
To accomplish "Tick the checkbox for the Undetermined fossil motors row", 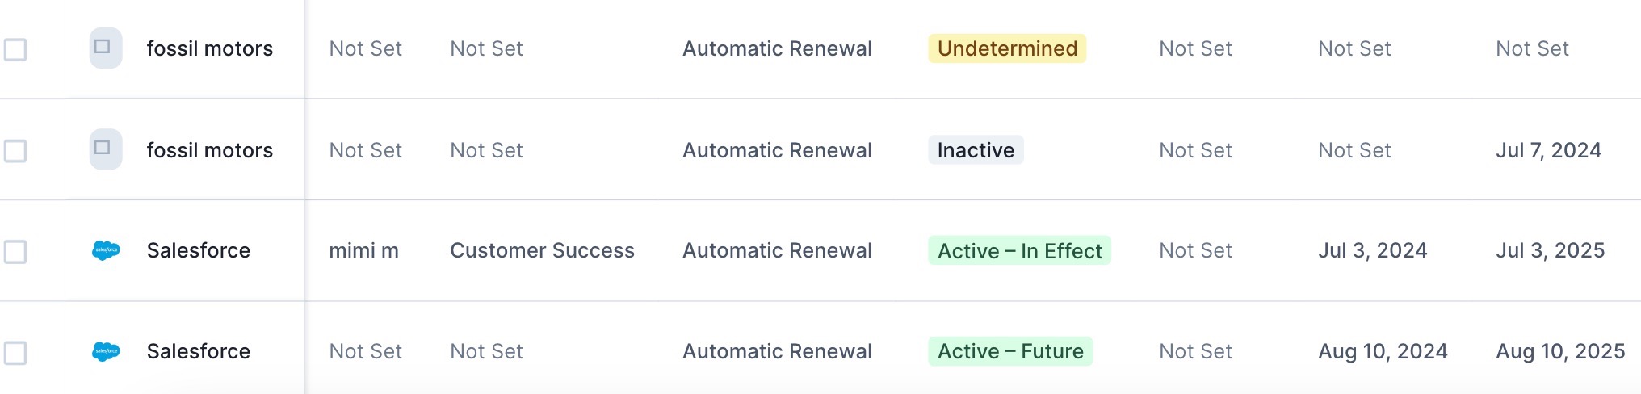I will coord(15,49).
